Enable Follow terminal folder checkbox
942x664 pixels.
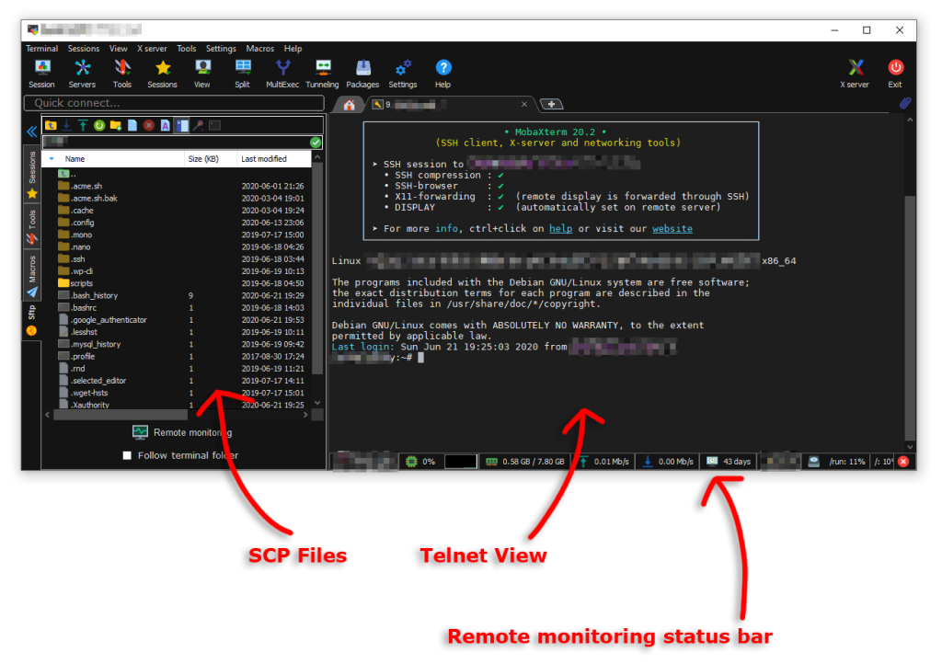127,455
